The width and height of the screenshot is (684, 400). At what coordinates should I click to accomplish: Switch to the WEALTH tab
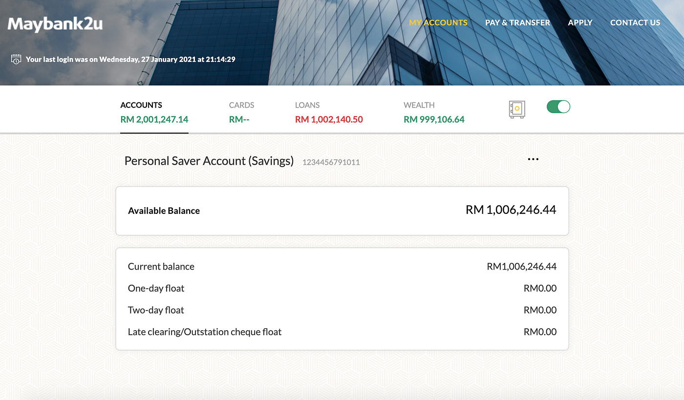pyautogui.click(x=434, y=112)
